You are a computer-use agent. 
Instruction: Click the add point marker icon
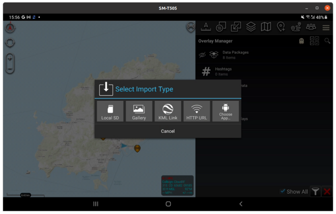coord(281,27)
